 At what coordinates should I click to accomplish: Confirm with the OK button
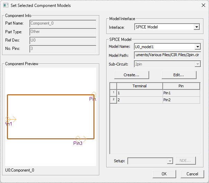(x=164, y=174)
